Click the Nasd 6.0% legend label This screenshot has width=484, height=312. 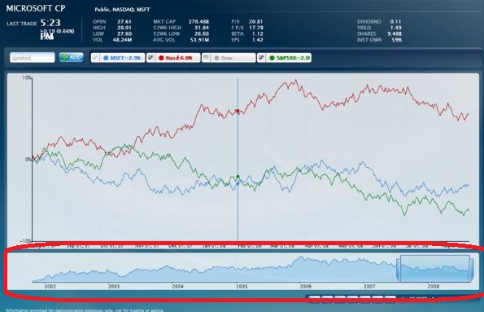click(x=179, y=58)
